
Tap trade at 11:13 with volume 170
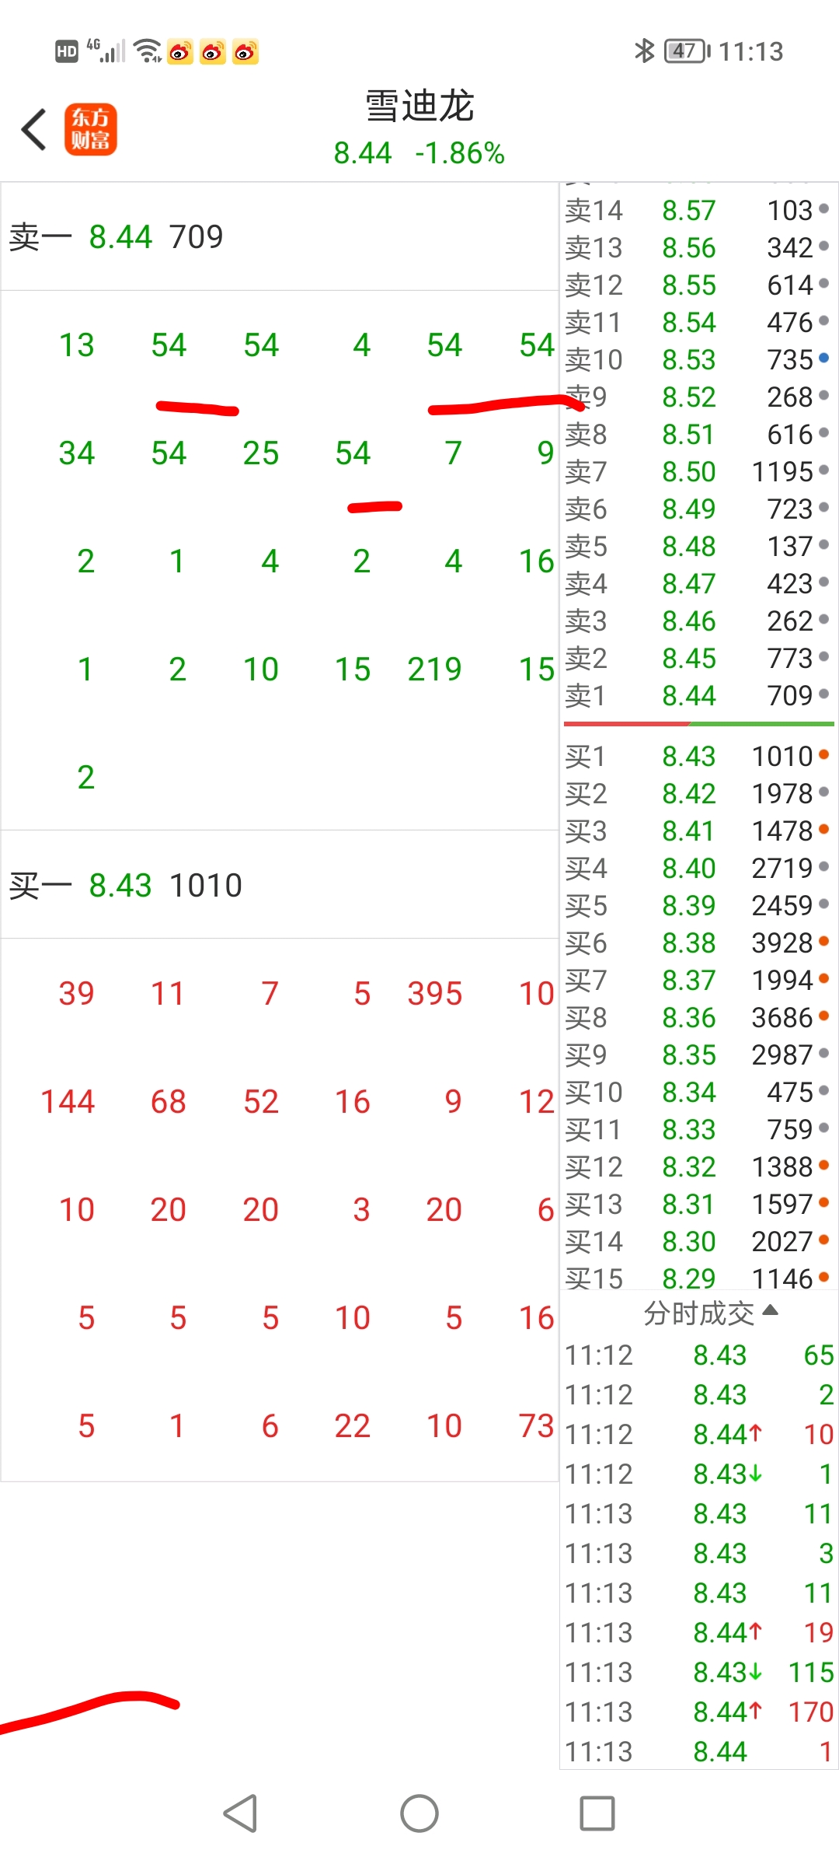[x=698, y=1712]
